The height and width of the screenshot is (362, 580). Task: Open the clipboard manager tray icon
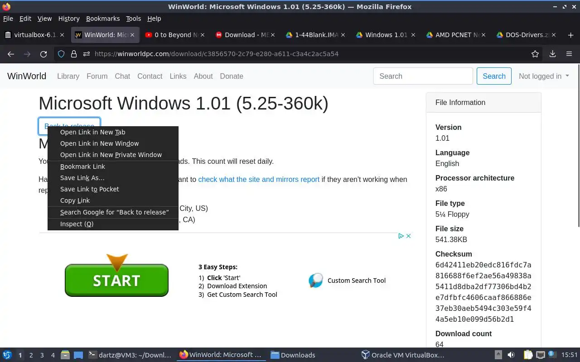click(x=528, y=355)
